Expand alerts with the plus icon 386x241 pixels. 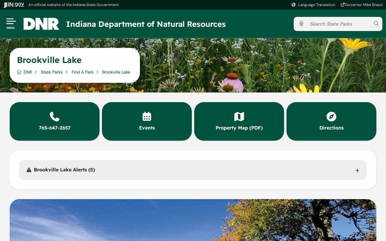[x=357, y=171]
